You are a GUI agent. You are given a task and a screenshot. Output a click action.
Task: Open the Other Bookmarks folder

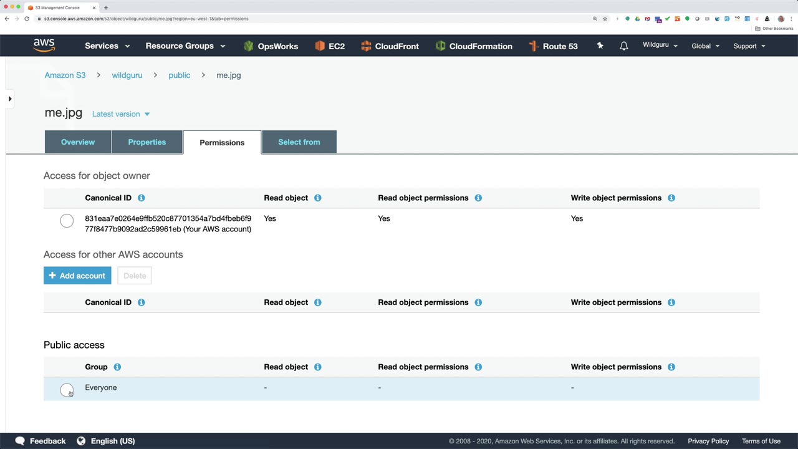pyautogui.click(x=774, y=29)
